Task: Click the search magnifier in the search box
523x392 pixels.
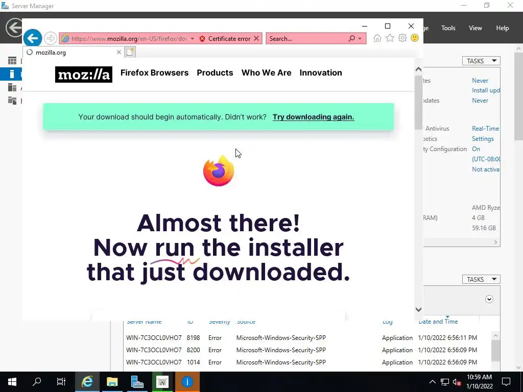Action: tap(351, 39)
